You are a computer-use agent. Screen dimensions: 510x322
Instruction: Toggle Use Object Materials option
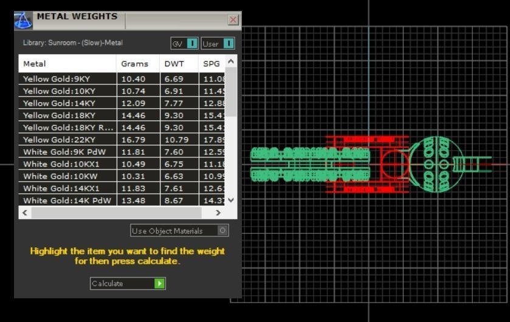[x=179, y=231]
